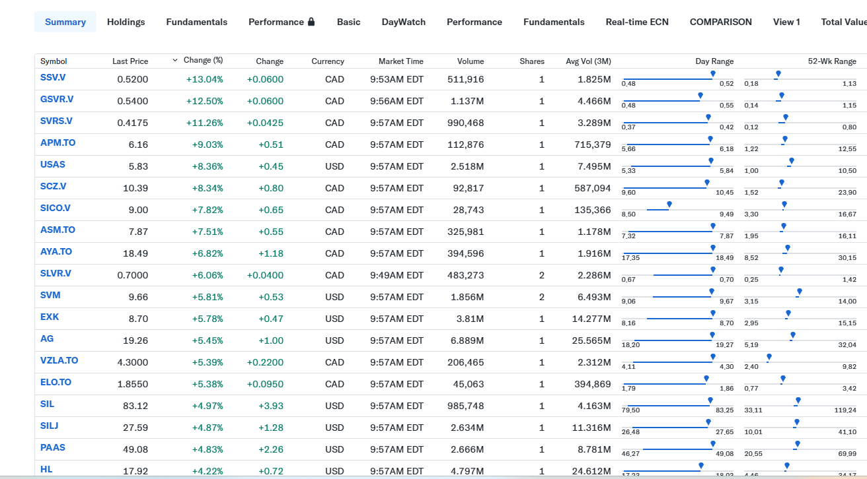The image size is (867, 479).
Task: Go to the COMPARISON tab
Action: (x=720, y=22)
